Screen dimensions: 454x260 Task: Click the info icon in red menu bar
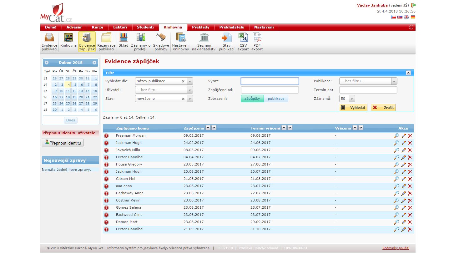(x=411, y=28)
